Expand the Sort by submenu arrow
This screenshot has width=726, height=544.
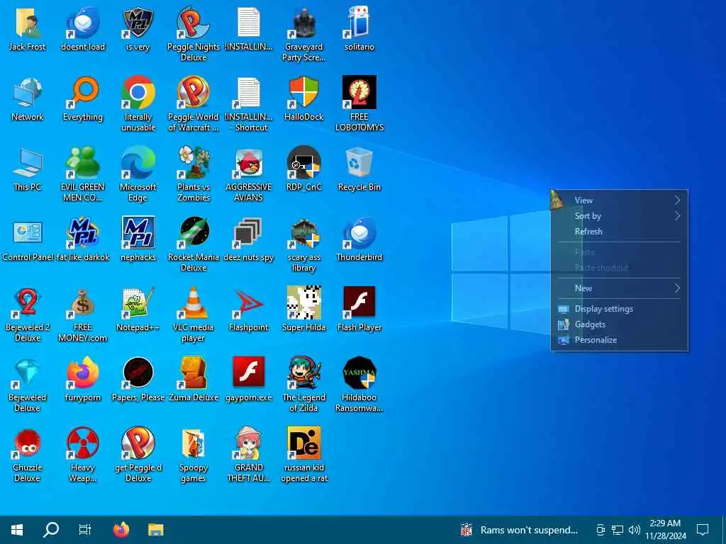[677, 216]
